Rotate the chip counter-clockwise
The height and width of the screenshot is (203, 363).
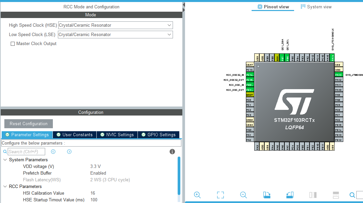[x=290, y=195]
